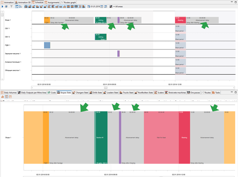Toggle the roofbolters filter icon in the Schedule toolbar
238x177 pixels.
pyautogui.click(x=45, y=7)
